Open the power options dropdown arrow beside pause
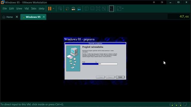Viewport: 191px width, 107px height. 53,9
